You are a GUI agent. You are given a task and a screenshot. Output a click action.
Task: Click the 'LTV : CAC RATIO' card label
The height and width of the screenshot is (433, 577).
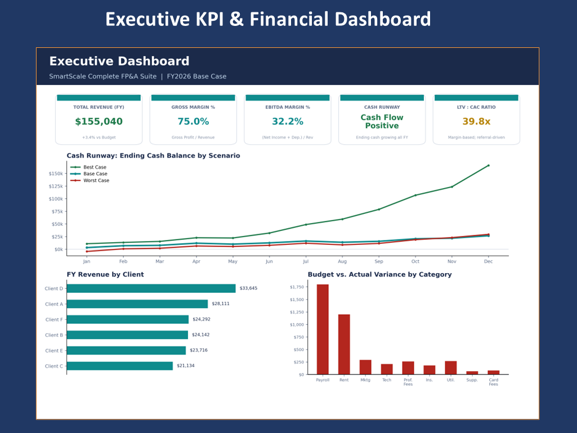476,107
